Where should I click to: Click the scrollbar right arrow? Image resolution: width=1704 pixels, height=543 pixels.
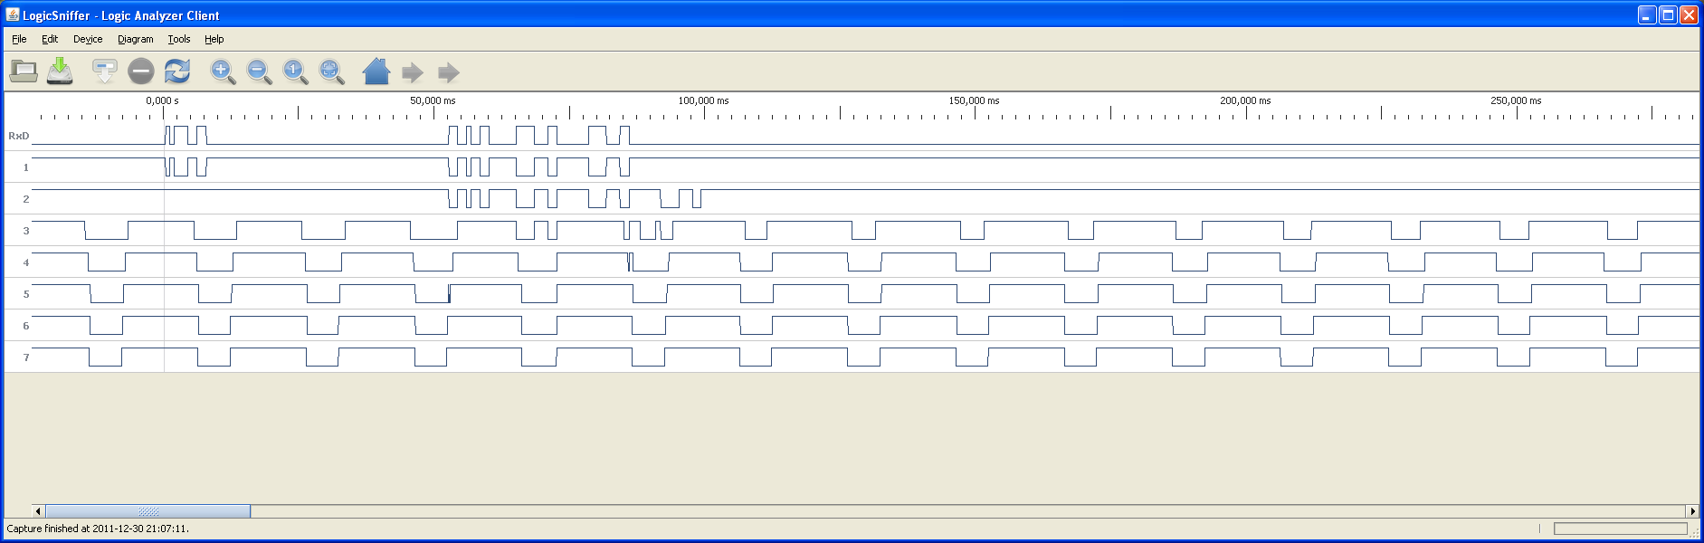1692,511
